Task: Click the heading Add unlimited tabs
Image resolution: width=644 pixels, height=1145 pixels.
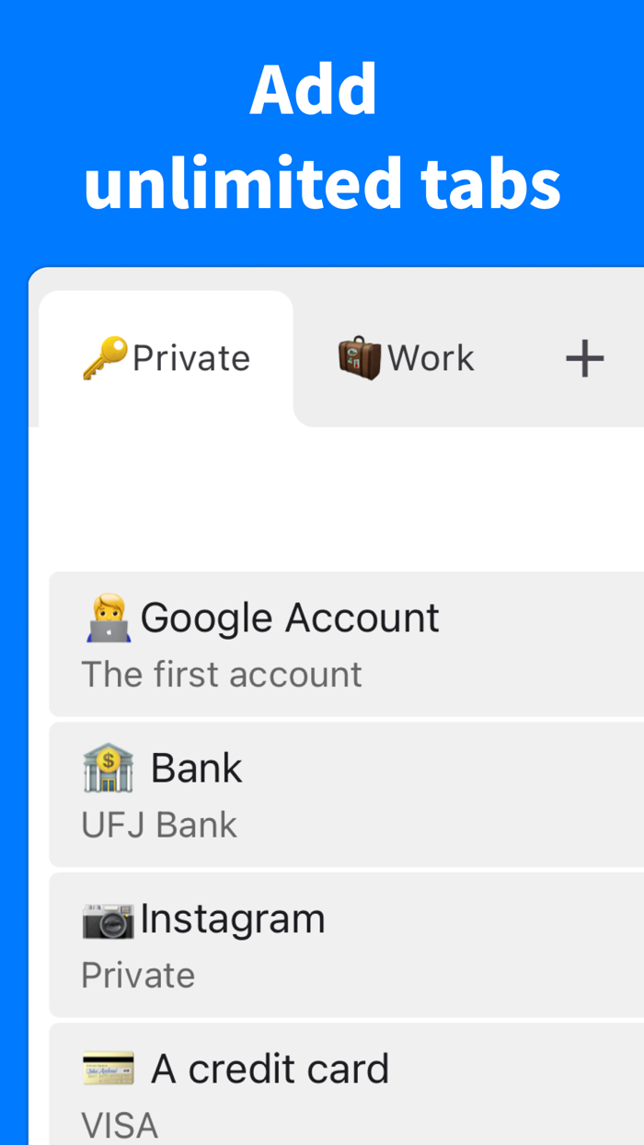Action: coord(322,138)
